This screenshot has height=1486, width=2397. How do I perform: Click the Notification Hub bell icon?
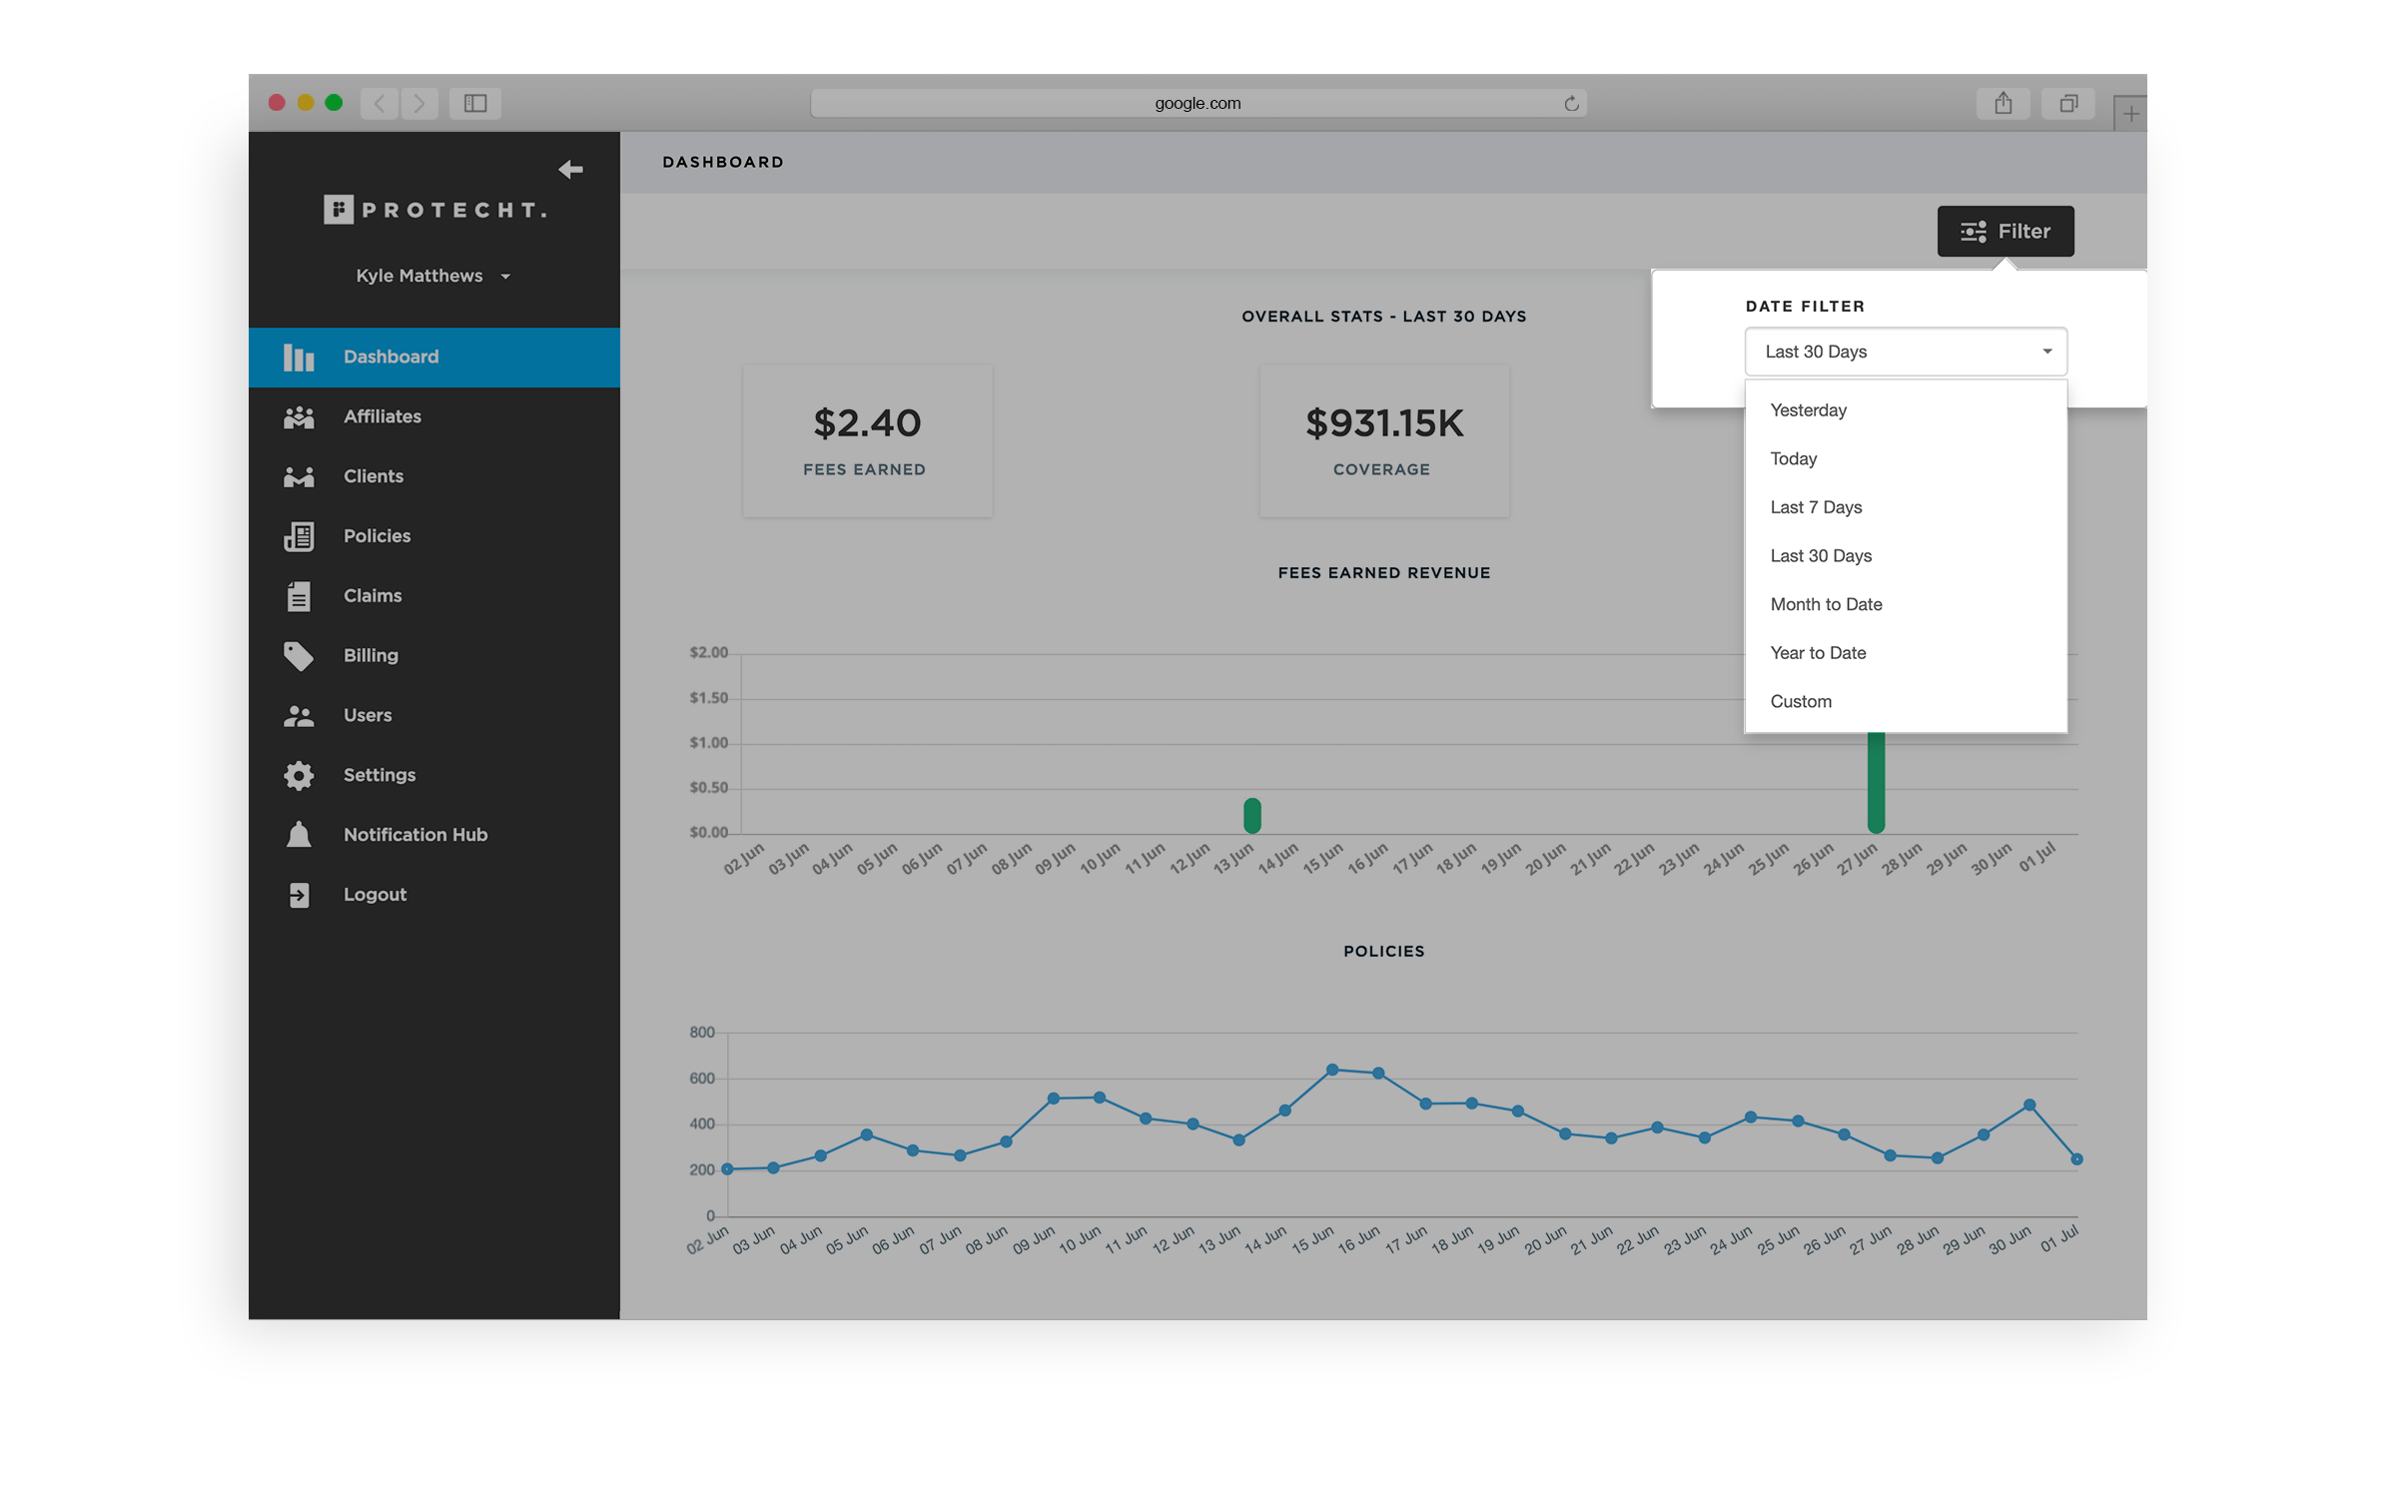299,835
